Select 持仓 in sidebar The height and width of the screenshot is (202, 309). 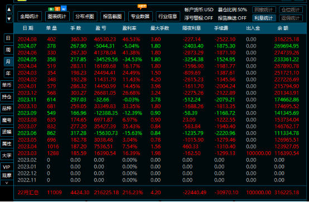pyautogui.click(x=7, y=97)
